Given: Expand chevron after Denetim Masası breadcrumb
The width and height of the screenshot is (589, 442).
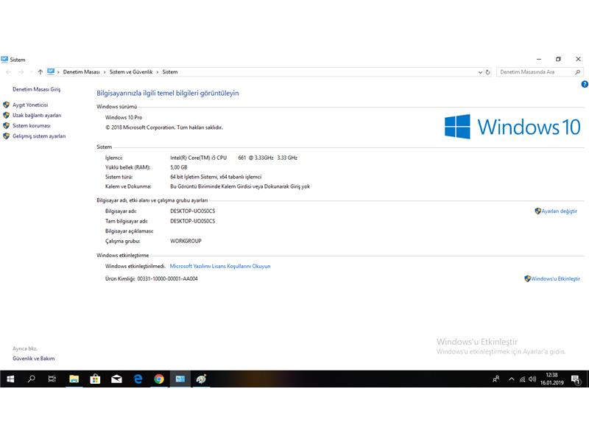Looking at the screenshot, I should [105, 71].
